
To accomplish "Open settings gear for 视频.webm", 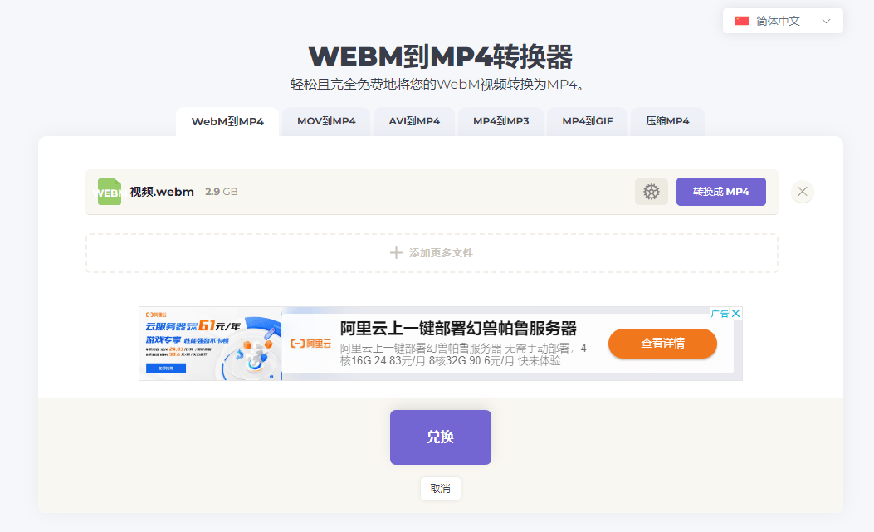I will tap(651, 192).
